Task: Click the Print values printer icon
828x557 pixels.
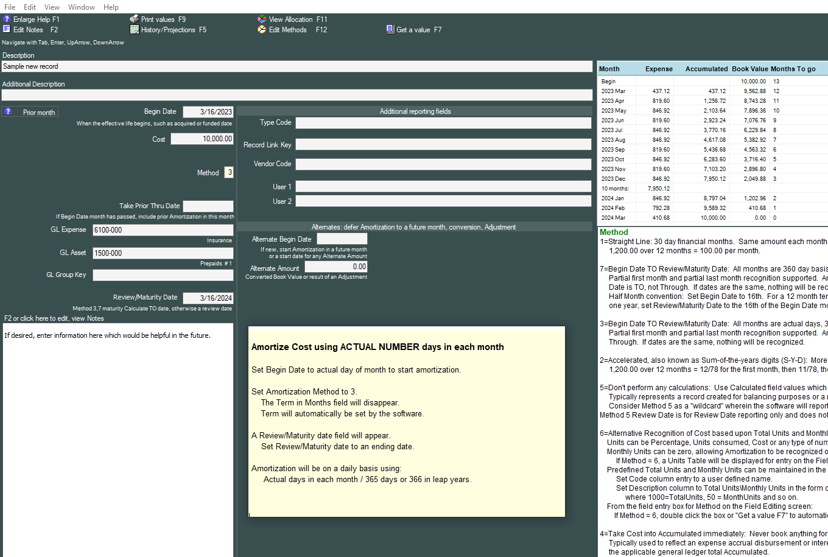Action: [135, 19]
